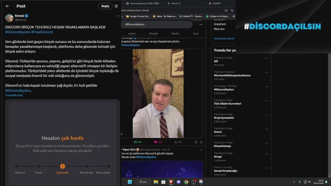Expand options for the Elif trend
The image size is (331, 186).
(267, 59)
